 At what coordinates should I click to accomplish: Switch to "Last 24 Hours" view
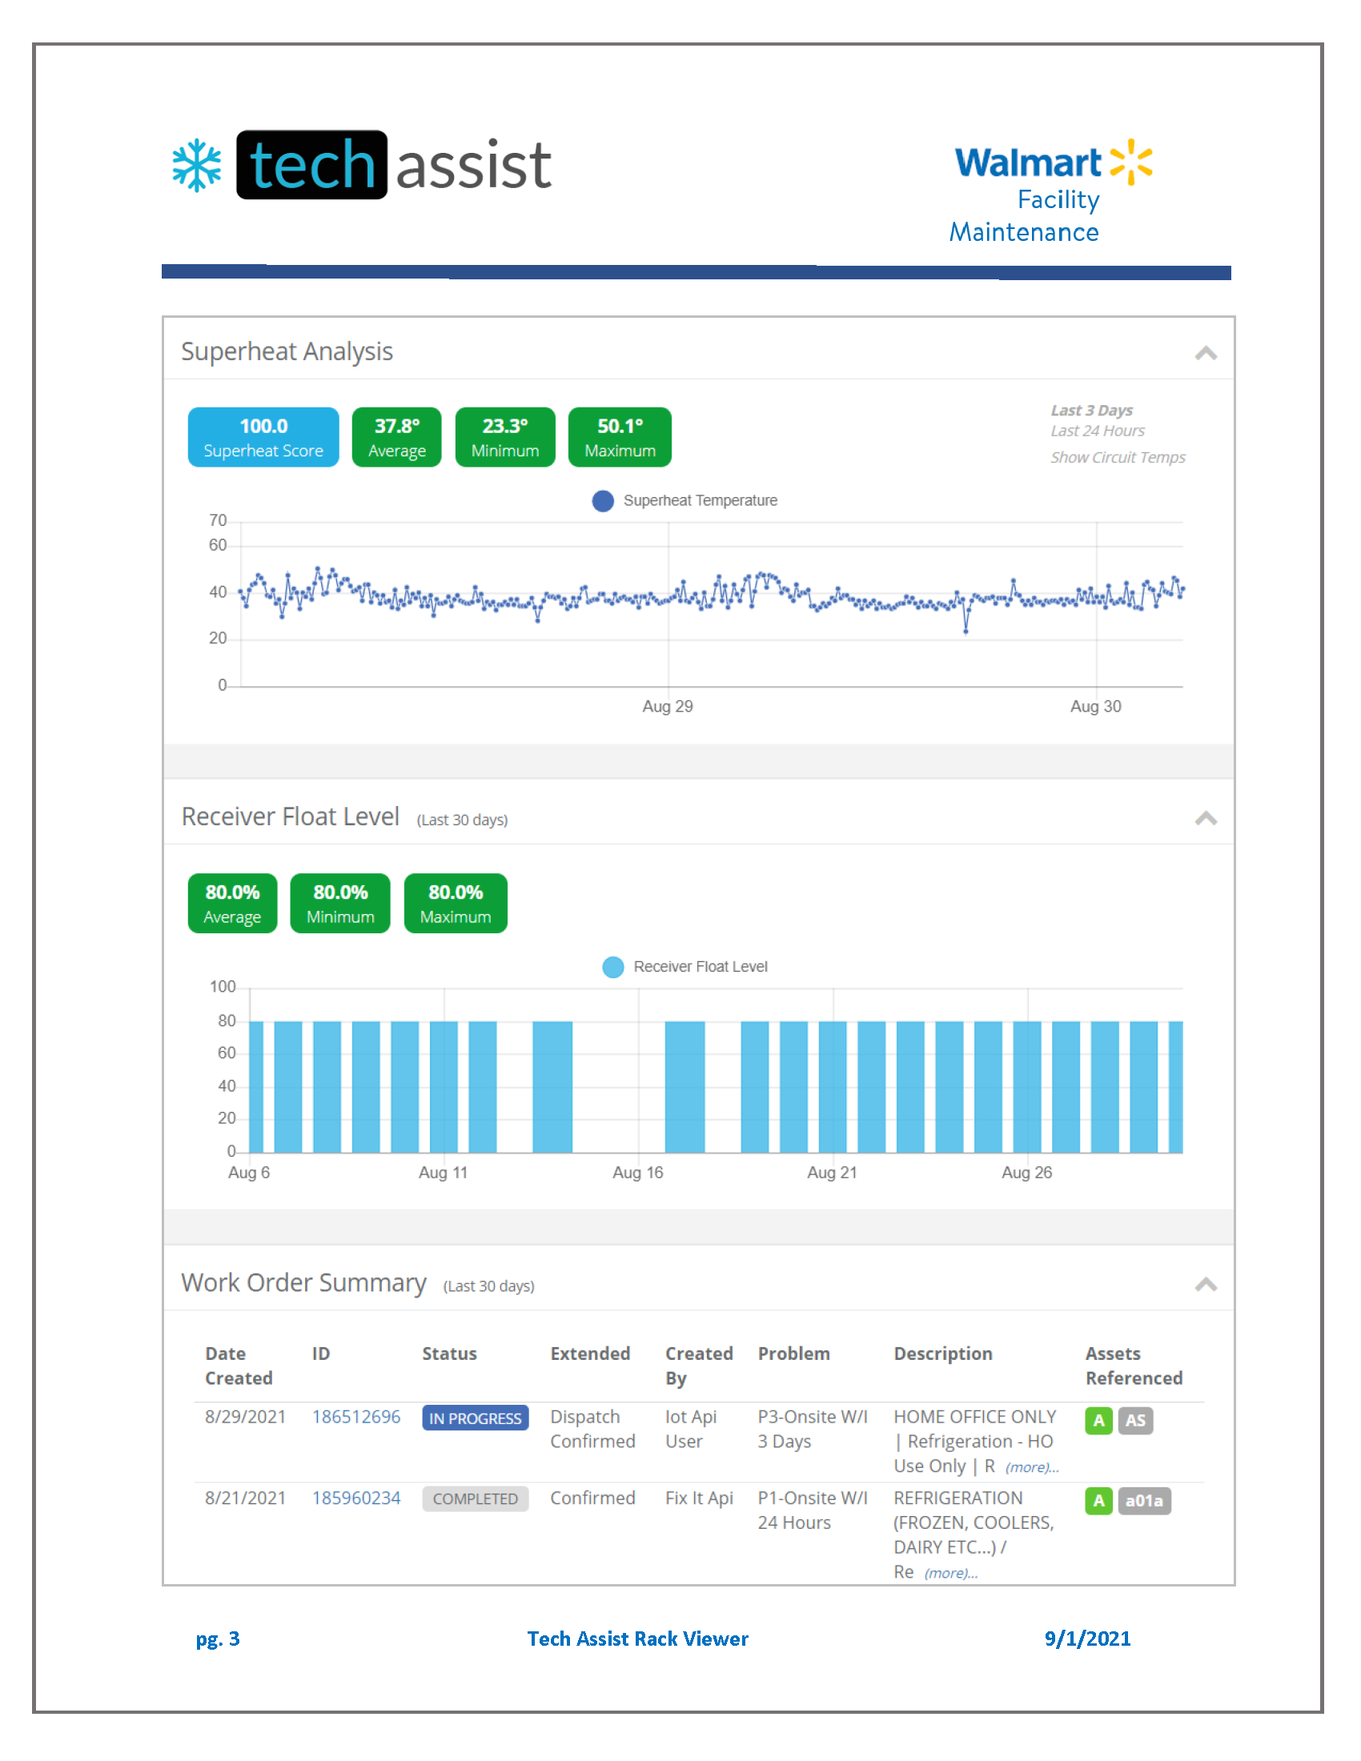(1098, 431)
